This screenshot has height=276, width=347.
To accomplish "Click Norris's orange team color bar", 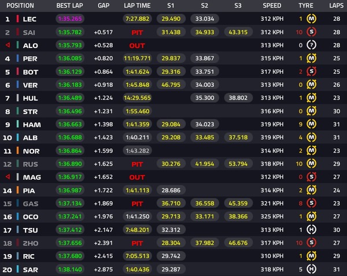I will point(17,150).
